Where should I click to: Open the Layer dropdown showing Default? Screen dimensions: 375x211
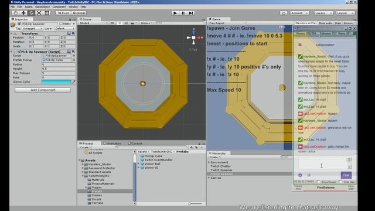[64, 29]
